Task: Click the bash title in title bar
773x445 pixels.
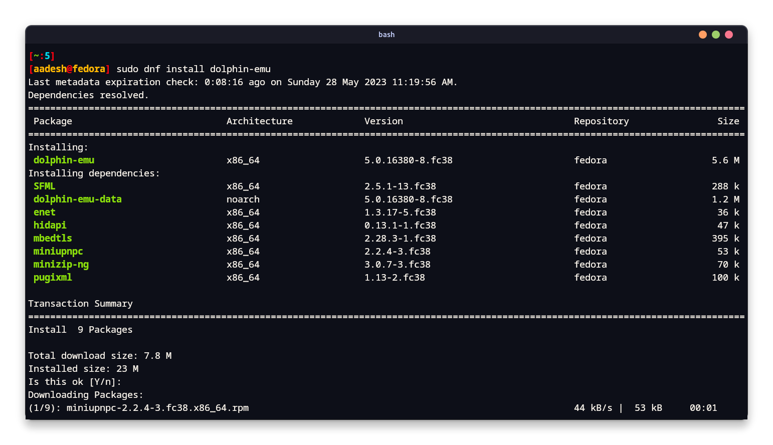Action: (x=386, y=35)
